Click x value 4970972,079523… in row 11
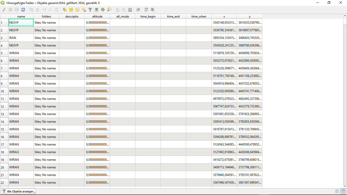 (x=224, y=99)
